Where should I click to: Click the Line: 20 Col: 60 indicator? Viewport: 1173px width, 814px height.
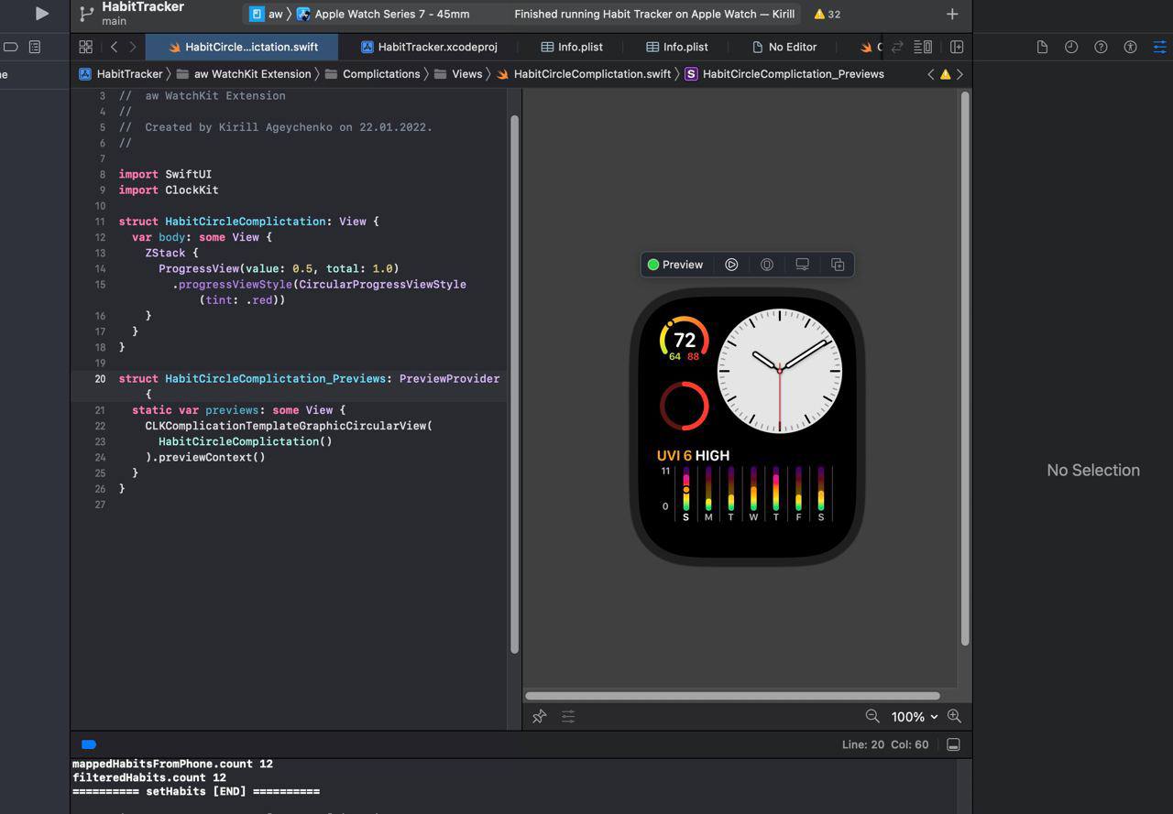coord(885,744)
